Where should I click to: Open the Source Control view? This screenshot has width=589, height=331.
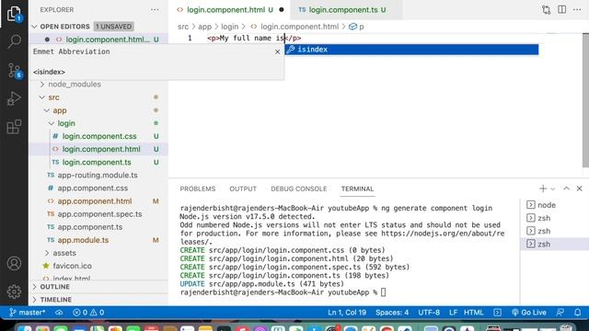15,70
